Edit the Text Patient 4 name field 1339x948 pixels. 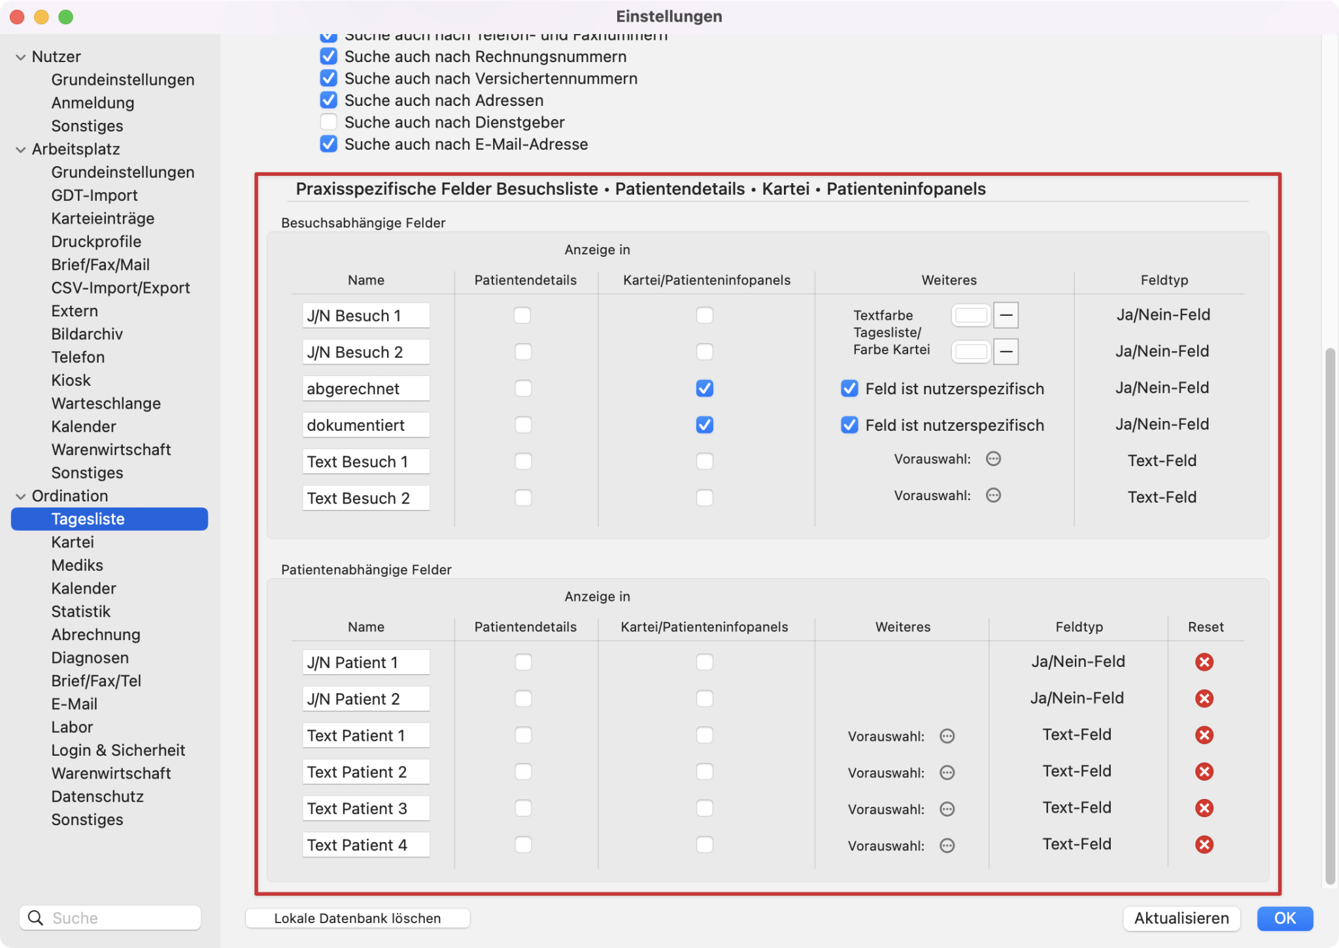(x=365, y=845)
